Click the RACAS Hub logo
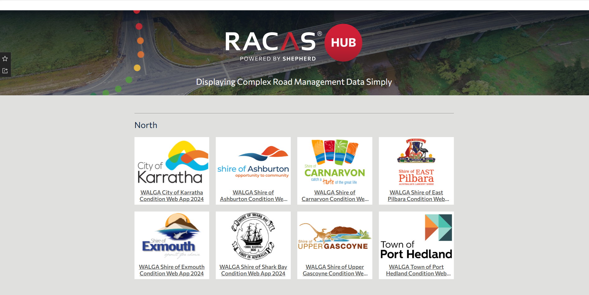Viewport: 589px width, 295px height. [294, 43]
